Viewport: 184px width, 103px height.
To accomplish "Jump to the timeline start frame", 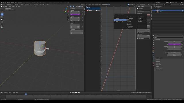I will click(x=72, y=92).
